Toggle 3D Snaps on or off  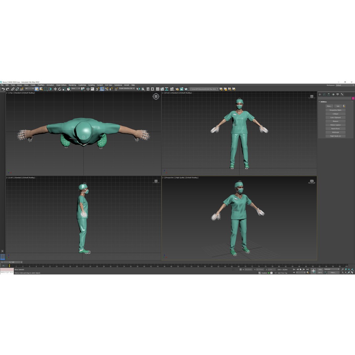click(x=97, y=89)
